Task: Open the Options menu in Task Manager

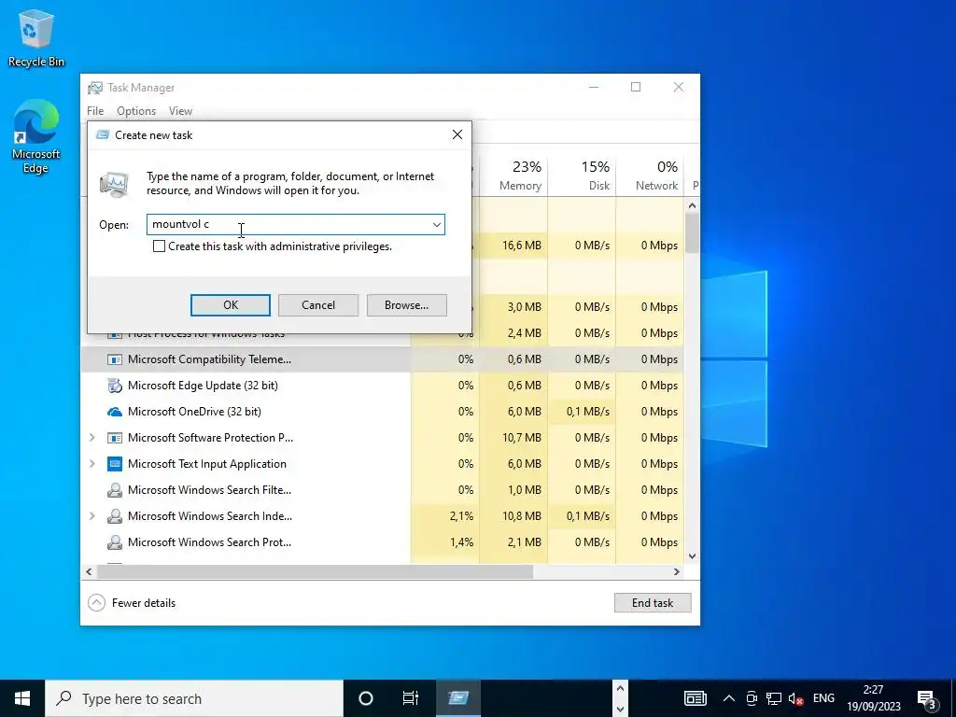Action: 136,111
